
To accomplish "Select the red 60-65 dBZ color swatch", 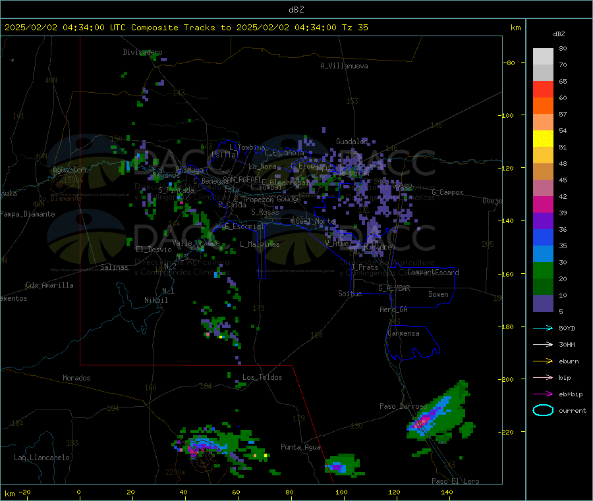I will (x=543, y=89).
